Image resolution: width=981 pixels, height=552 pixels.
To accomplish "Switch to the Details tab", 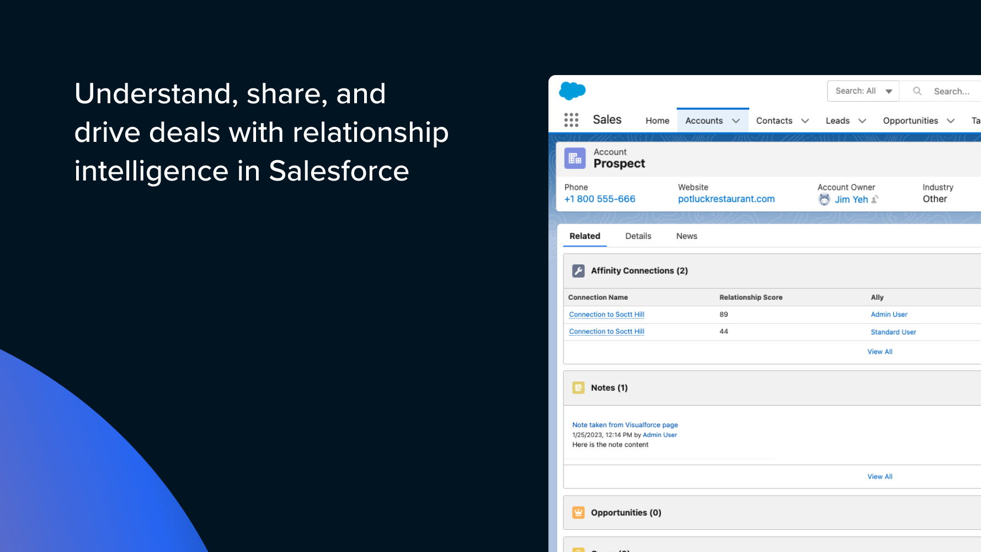I will [638, 236].
